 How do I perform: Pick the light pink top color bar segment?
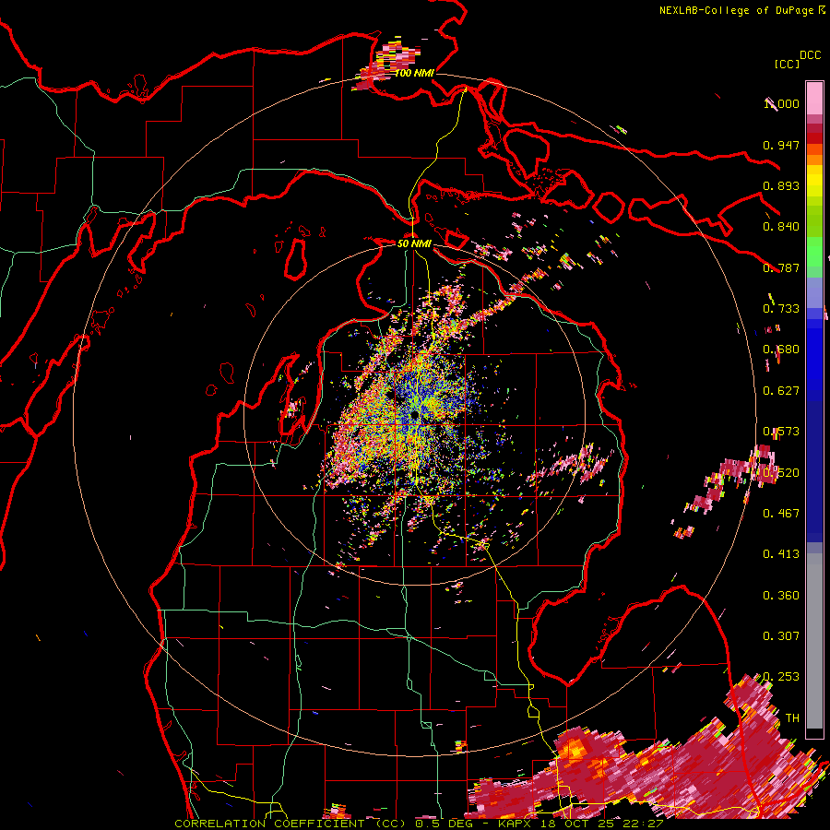click(814, 98)
